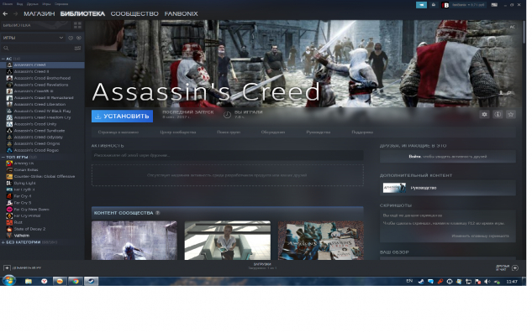Go back with the left arrow icon
This screenshot has width=532, height=332.
point(5,14)
